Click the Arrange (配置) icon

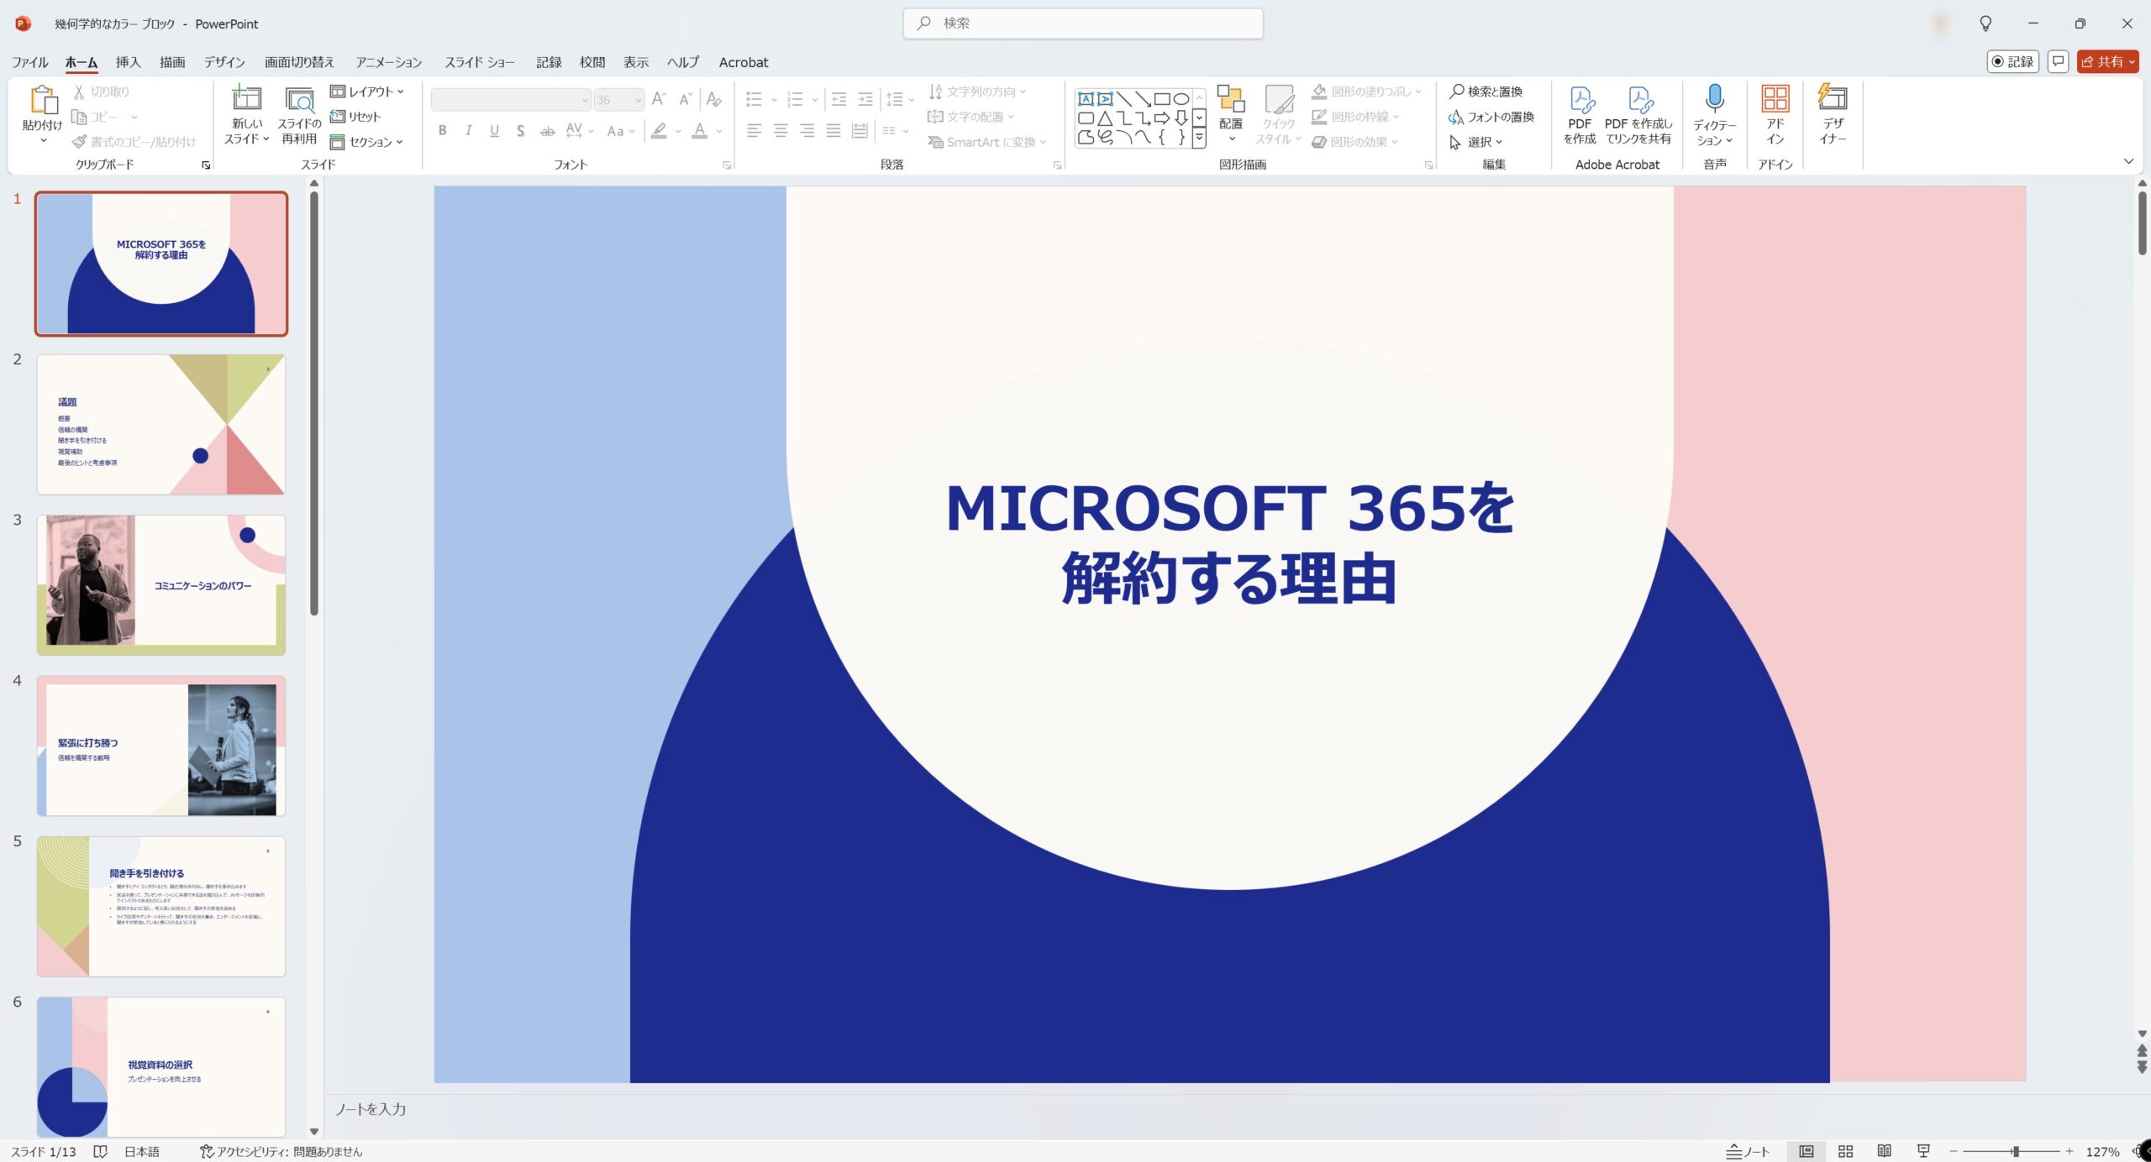click(x=1231, y=99)
